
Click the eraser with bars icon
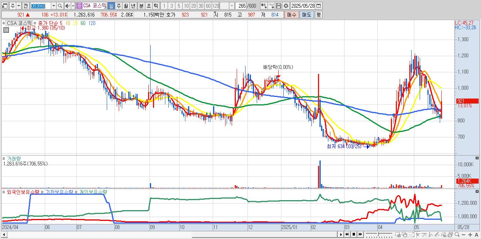pos(444,234)
